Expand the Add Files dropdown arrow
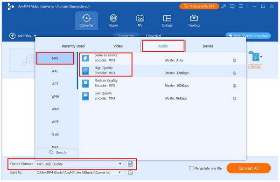Image resolution: width=280 pixels, height=182 pixels. point(35,36)
